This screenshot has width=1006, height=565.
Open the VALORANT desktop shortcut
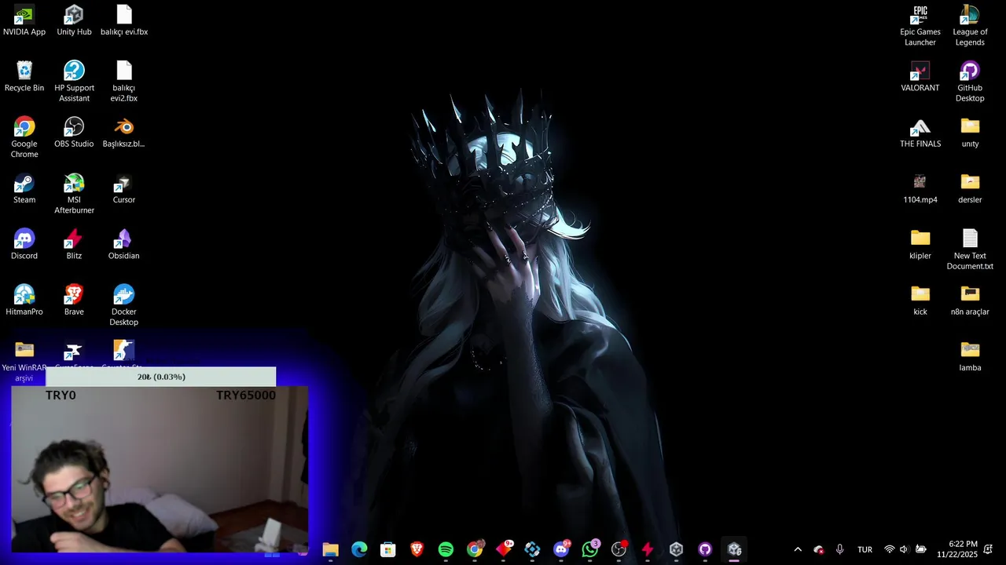[x=920, y=76]
